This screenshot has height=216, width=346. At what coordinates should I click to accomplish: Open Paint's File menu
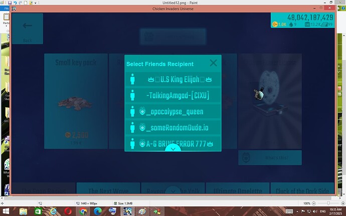click(x=5, y=9)
